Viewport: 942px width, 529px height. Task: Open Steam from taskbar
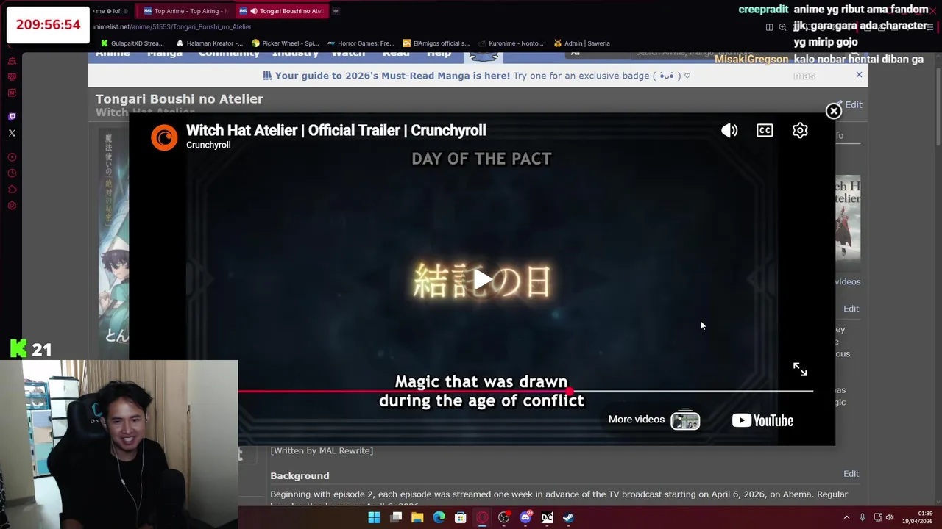click(x=568, y=517)
